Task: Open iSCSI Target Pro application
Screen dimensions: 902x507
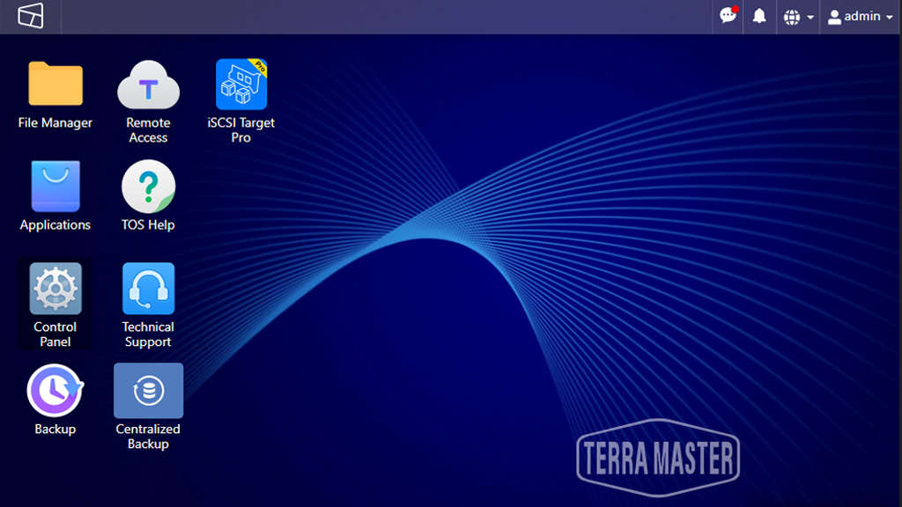Action: 241,84
